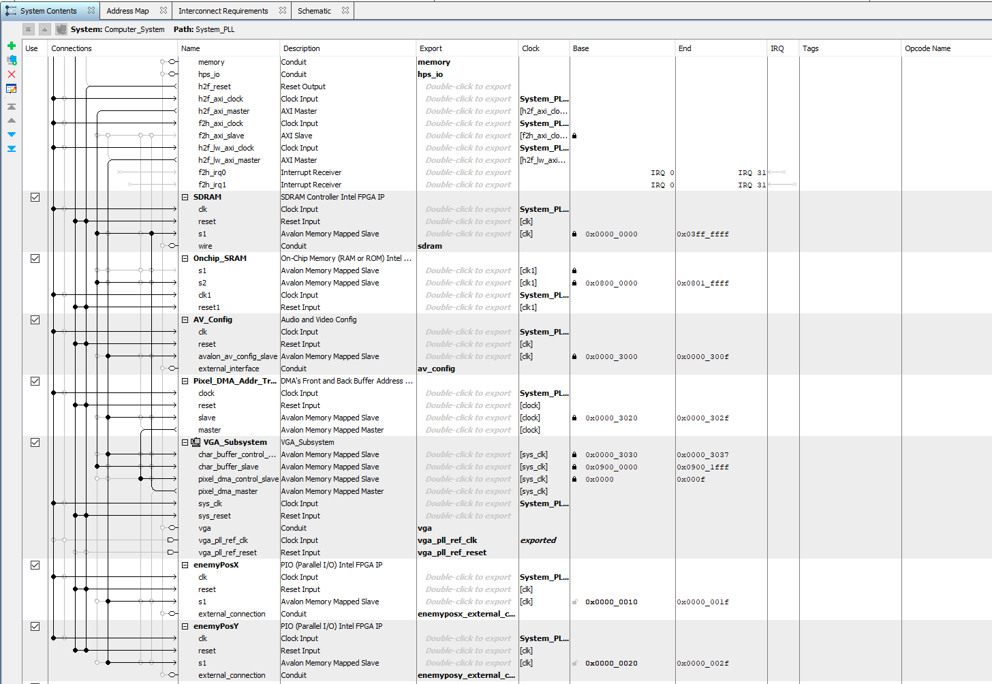Click the h2f_reset export placeholder text
992x684 pixels.
[x=468, y=87]
